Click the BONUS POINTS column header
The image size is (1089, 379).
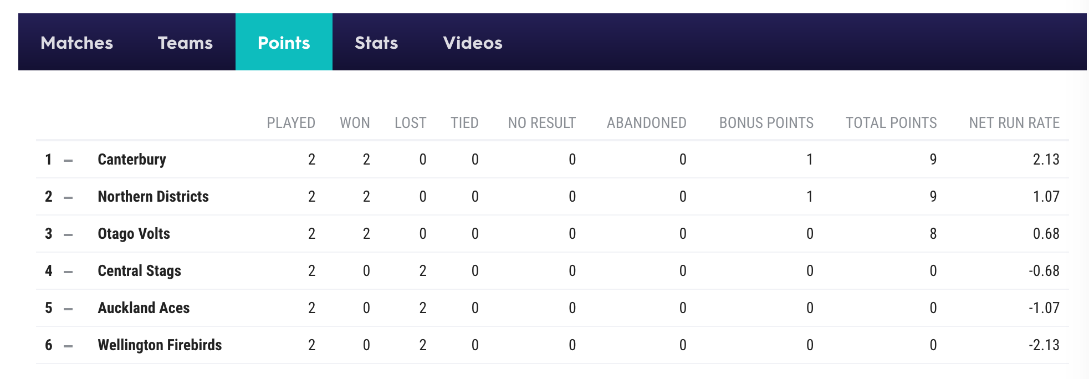click(766, 123)
